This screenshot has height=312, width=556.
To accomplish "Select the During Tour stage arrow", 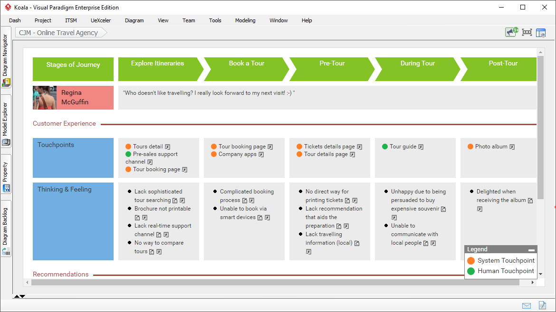I will [x=417, y=69].
